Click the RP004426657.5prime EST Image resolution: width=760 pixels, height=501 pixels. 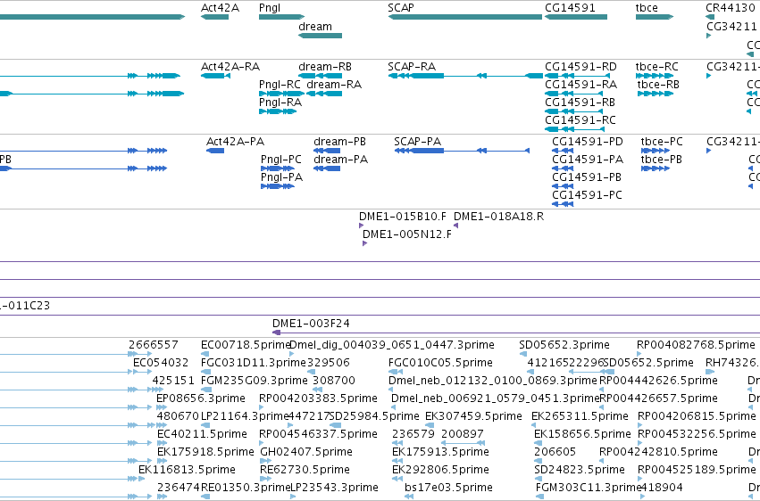coord(602,407)
